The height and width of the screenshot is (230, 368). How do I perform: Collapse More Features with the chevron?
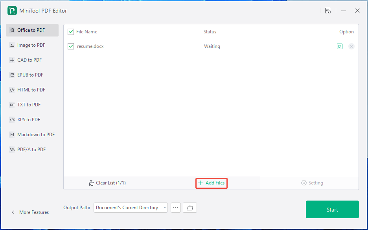[12, 212]
